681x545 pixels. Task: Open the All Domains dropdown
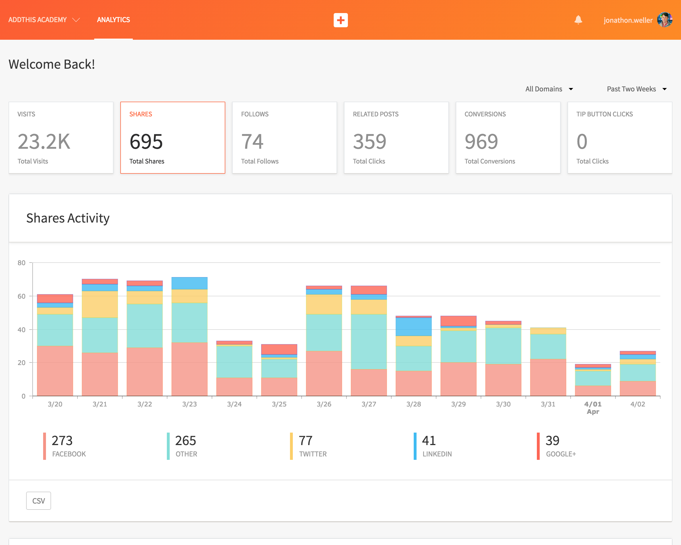pyautogui.click(x=549, y=89)
